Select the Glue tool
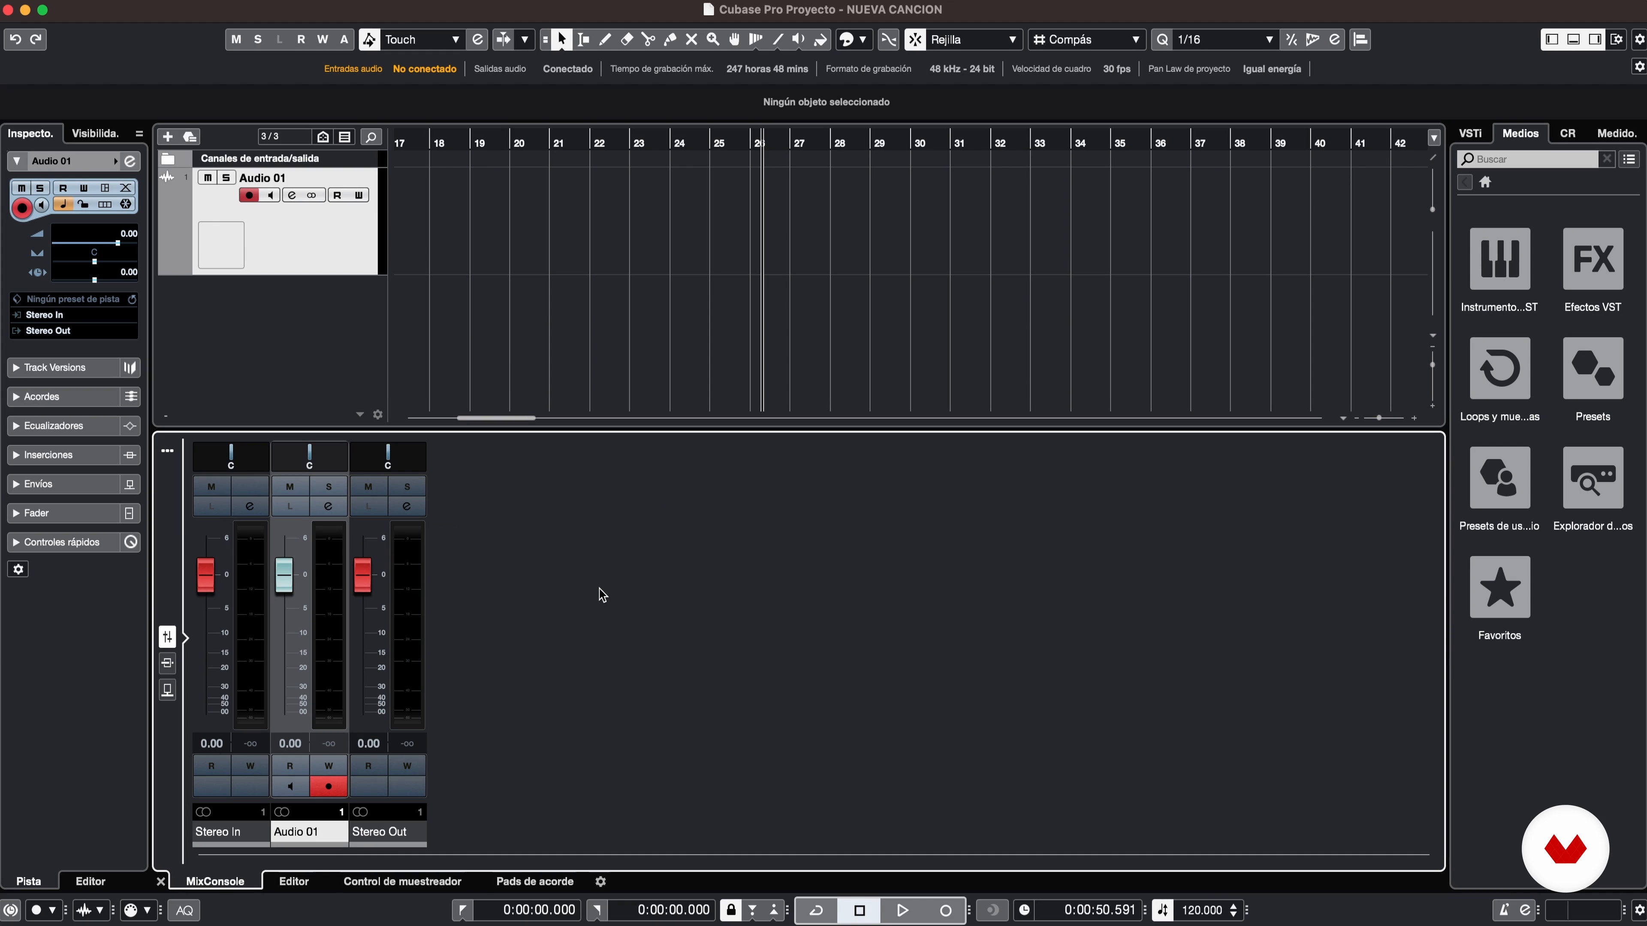 pos(670,39)
